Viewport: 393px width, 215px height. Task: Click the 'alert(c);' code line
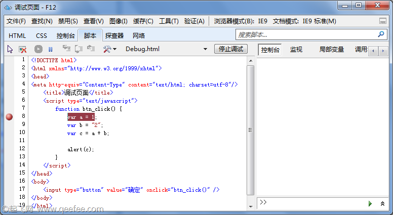pos(81,149)
